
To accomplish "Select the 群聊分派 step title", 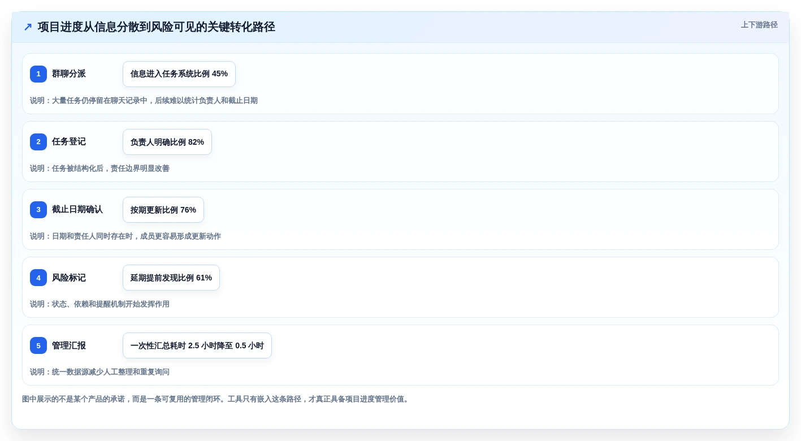I will pyautogui.click(x=69, y=74).
